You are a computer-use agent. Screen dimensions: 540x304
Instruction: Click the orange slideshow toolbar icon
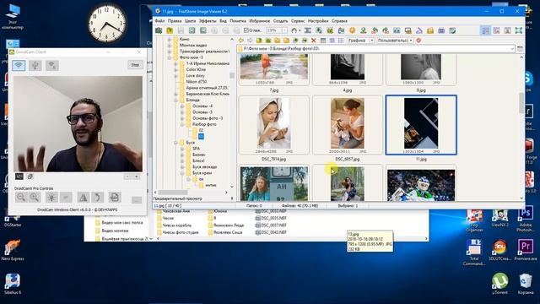352,30
